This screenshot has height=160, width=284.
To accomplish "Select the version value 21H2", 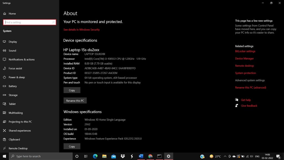I will (87, 124).
